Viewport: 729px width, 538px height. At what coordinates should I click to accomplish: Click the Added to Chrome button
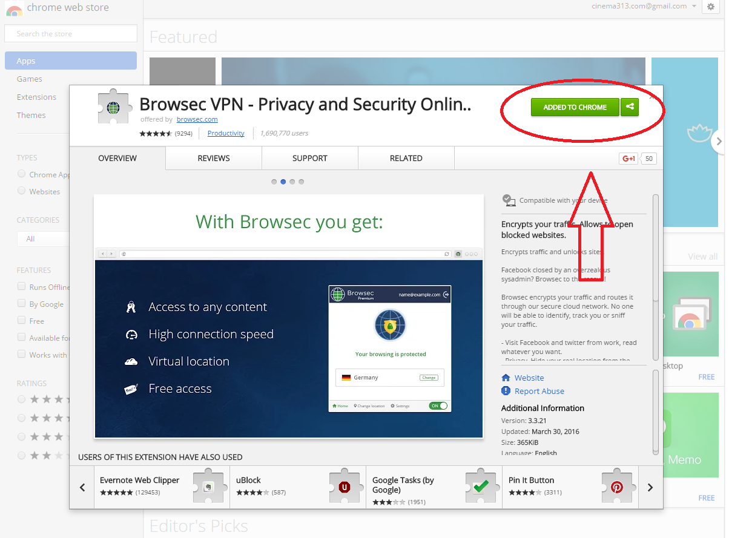click(x=575, y=107)
